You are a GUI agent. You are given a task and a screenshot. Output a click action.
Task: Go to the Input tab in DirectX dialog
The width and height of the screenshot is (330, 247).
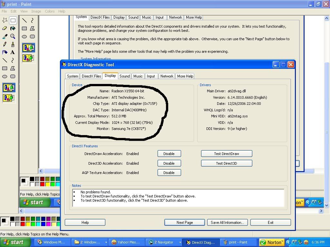151,76
